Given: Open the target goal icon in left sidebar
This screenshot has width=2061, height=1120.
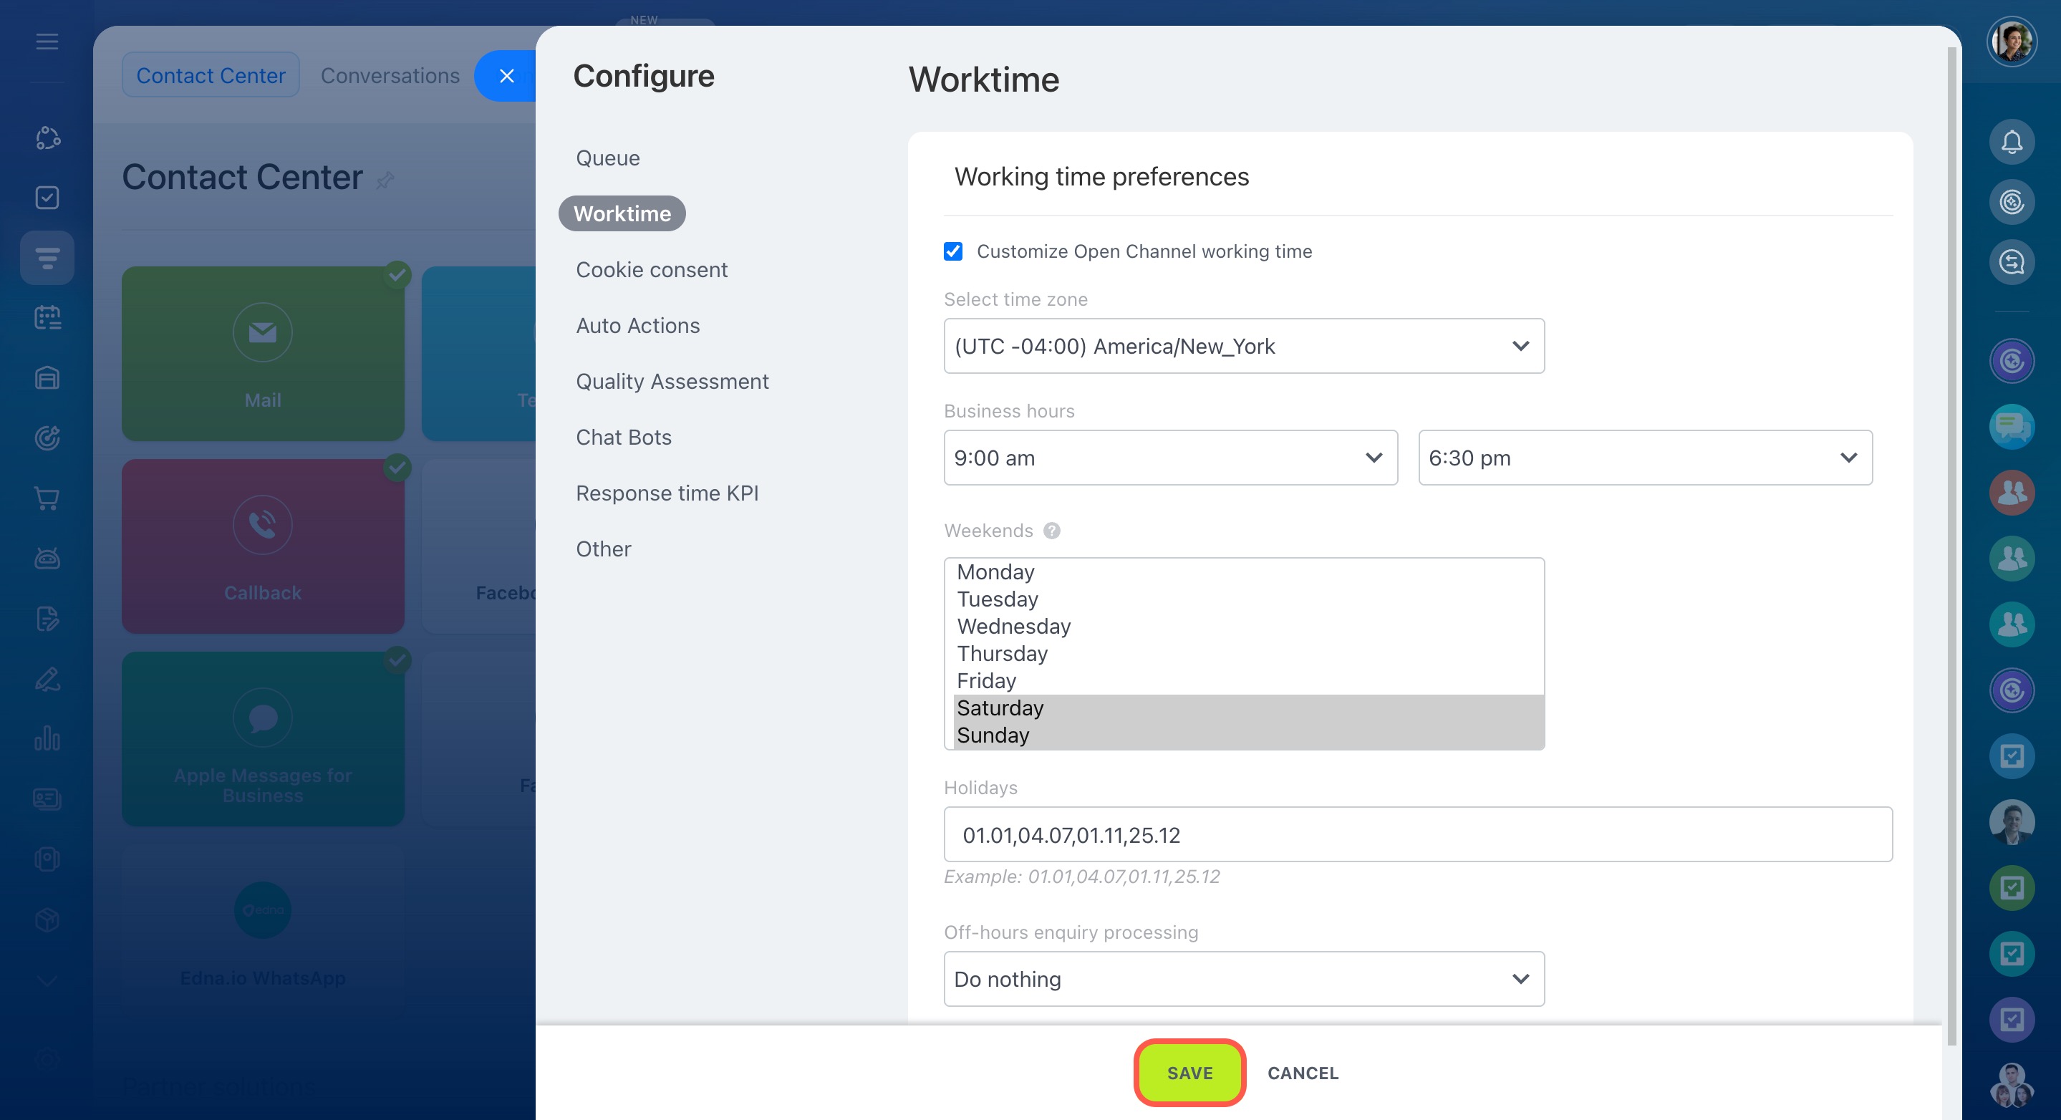Looking at the screenshot, I should click(47, 438).
